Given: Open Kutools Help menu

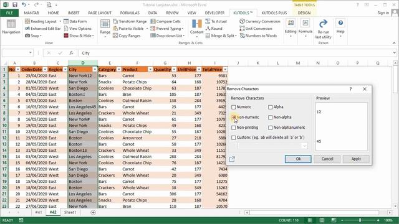Looking at the screenshot, I should coord(340,28).
